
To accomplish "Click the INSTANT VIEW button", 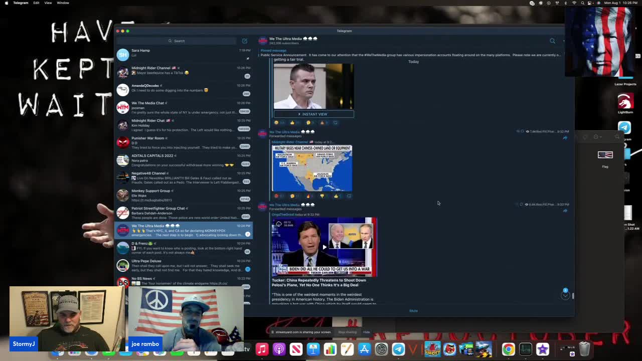I will 313,114.
